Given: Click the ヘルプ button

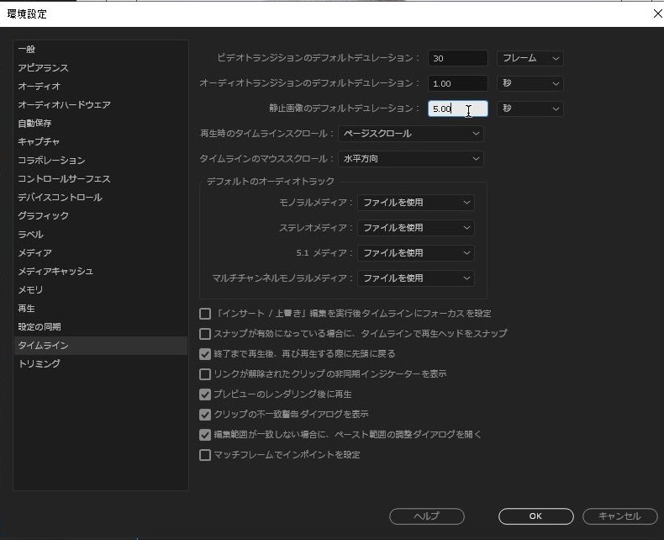Looking at the screenshot, I should pos(427,516).
